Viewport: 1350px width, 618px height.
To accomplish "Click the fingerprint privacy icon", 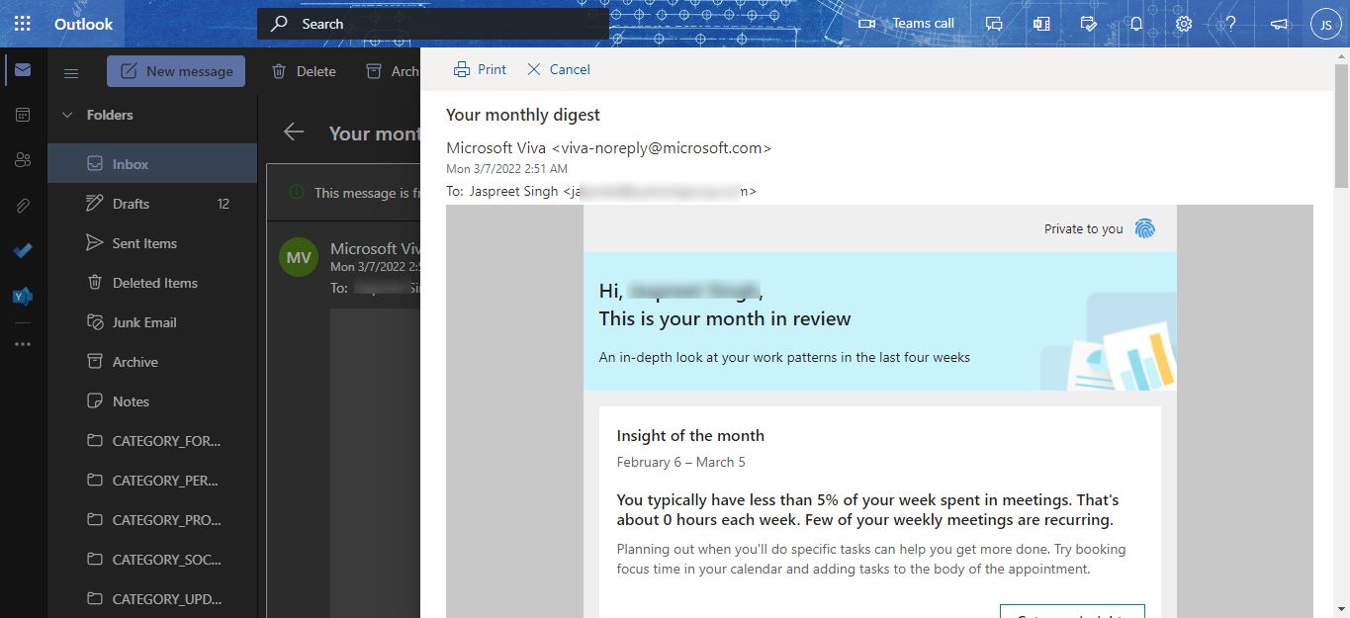I will tap(1145, 228).
